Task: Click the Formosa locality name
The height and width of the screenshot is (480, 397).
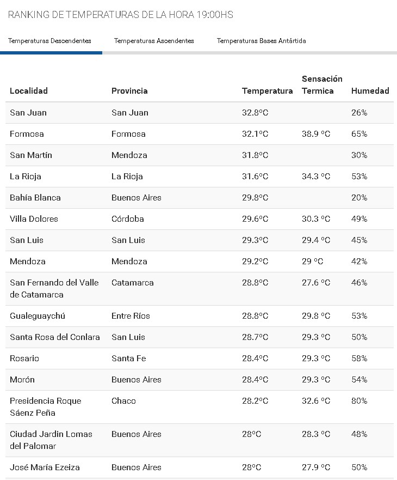Action: tap(27, 134)
